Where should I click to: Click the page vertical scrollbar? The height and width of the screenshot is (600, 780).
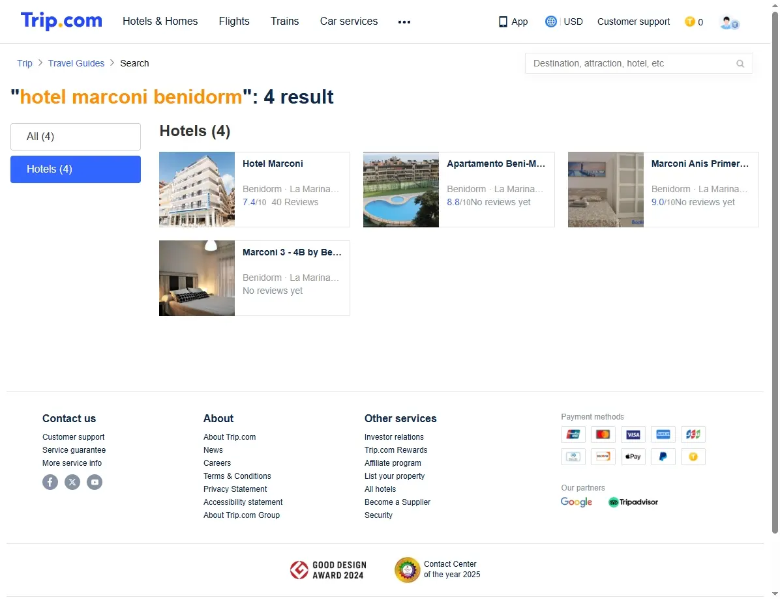(775, 272)
